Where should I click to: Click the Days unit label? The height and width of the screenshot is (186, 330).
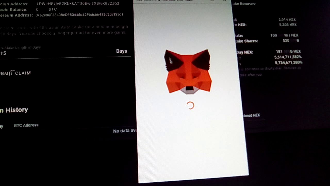[122, 51]
